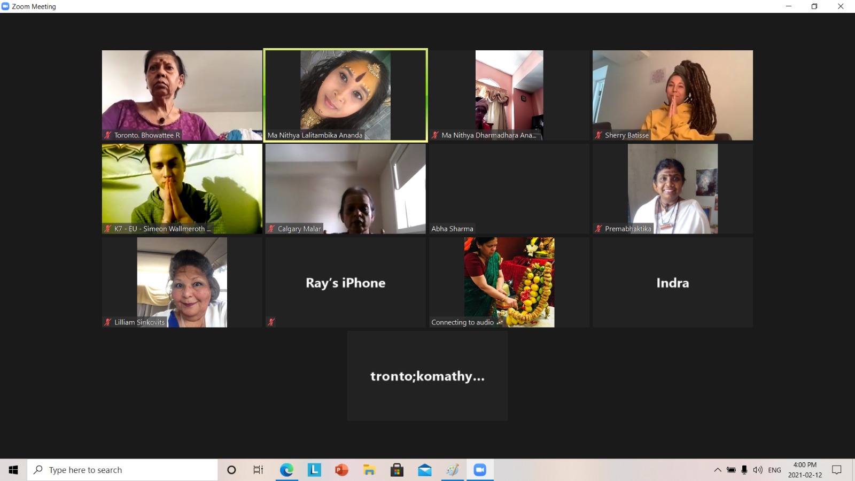The width and height of the screenshot is (855, 481).
Task: Open PowerPoint from the taskbar
Action: tap(341, 470)
